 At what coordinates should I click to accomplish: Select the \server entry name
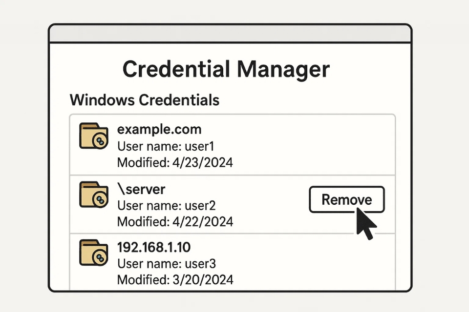point(141,189)
